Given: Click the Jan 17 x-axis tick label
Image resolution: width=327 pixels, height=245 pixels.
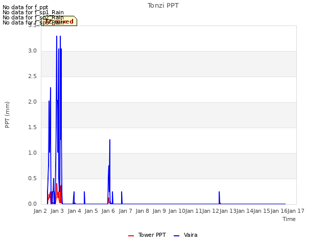Looking at the screenshot, I should pos(296,211).
